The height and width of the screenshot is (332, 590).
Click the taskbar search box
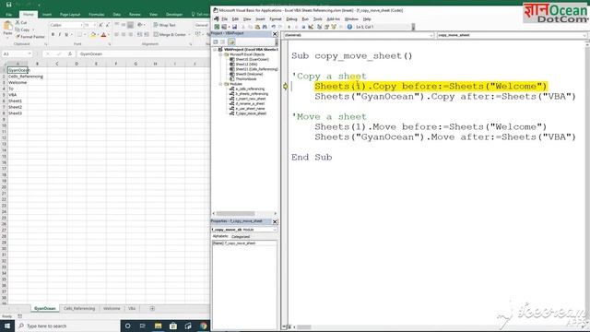tap(67, 326)
